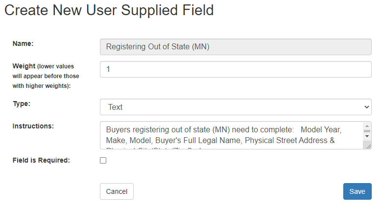381x208 pixels.
Task: Click the weight hint text about lower values
Action: pos(46,76)
